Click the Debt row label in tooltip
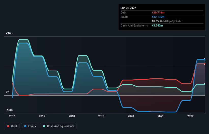This screenshot has width=209, height=134. (x=123, y=12)
